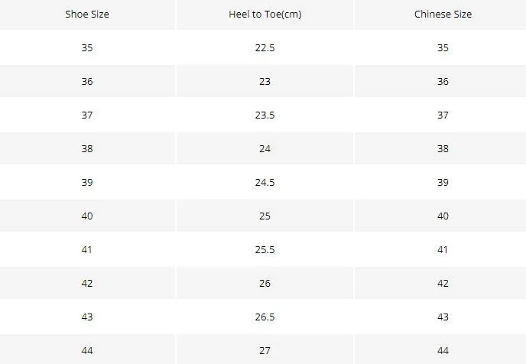Click the 23.5 measurement cell
The image size is (526, 364).
click(x=265, y=115)
